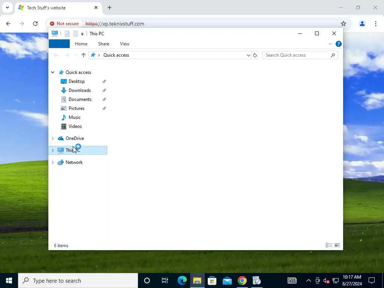Click the pin icon next to Downloads
The height and width of the screenshot is (288, 384).
coord(104,91)
